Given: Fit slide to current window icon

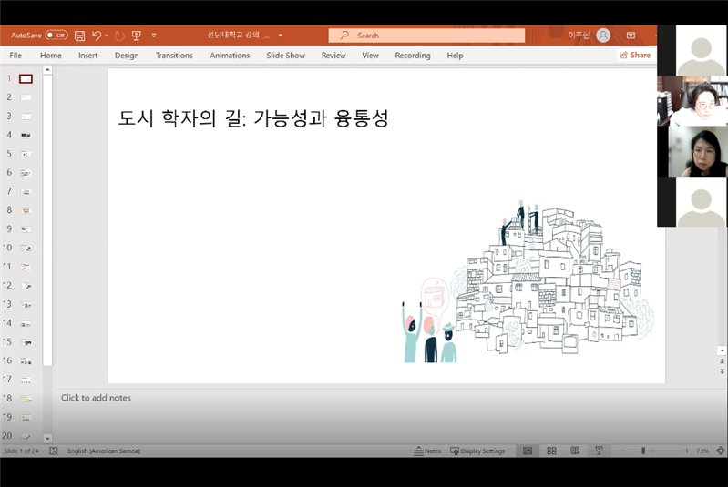Looking at the screenshot, I should pyautogui.click(x=720, y=451).
